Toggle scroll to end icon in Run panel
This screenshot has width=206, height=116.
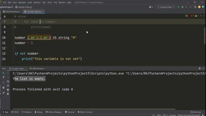coord(8,86)
